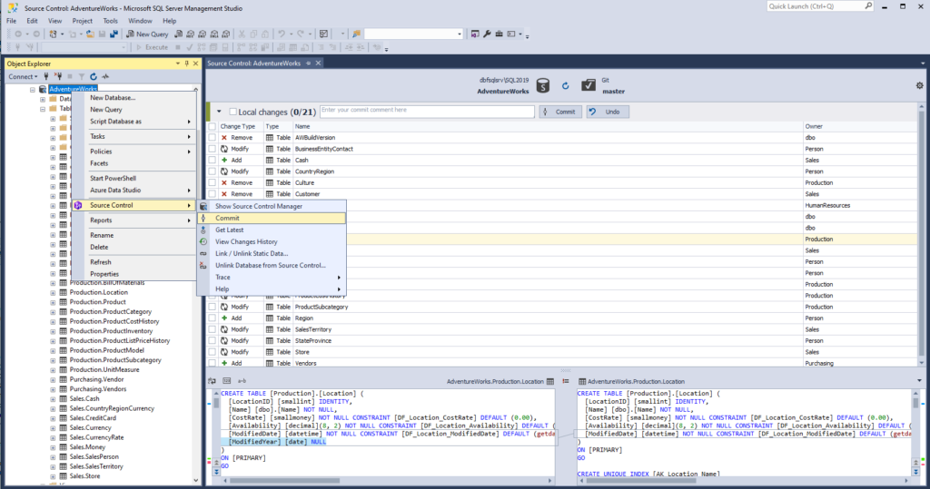Check the Store row checkbox

point(212,352)
